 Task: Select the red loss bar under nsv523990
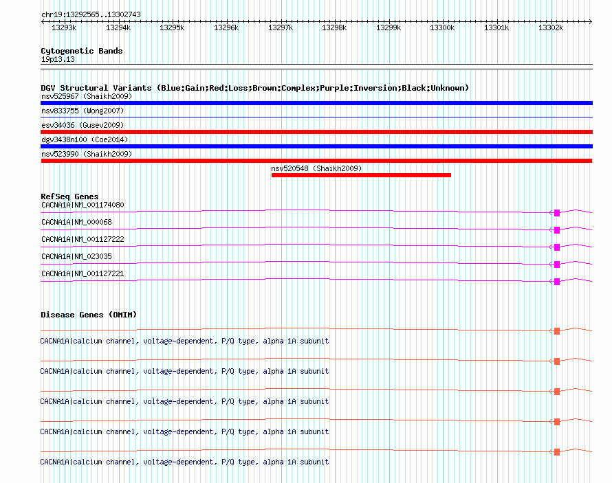(316, 161)
